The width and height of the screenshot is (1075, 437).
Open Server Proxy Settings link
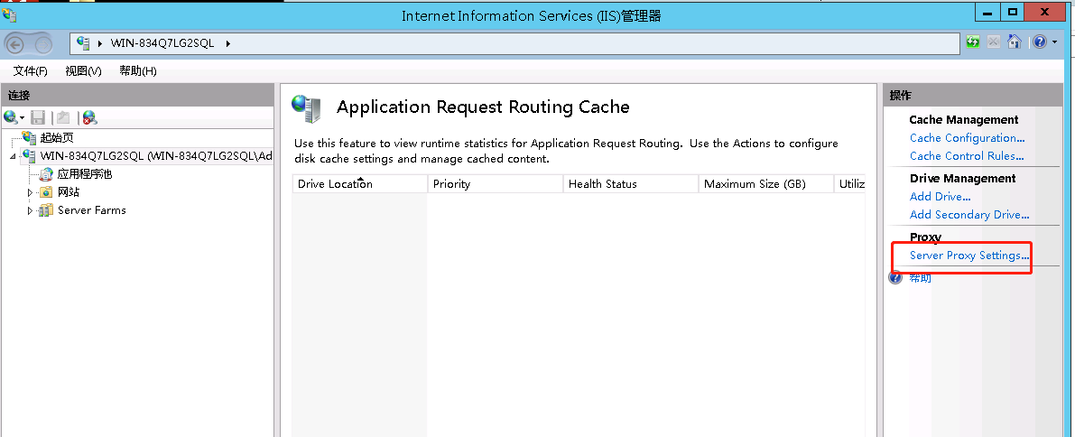point(968,256)
